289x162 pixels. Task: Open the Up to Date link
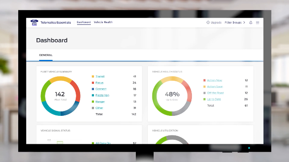(214, 99)
